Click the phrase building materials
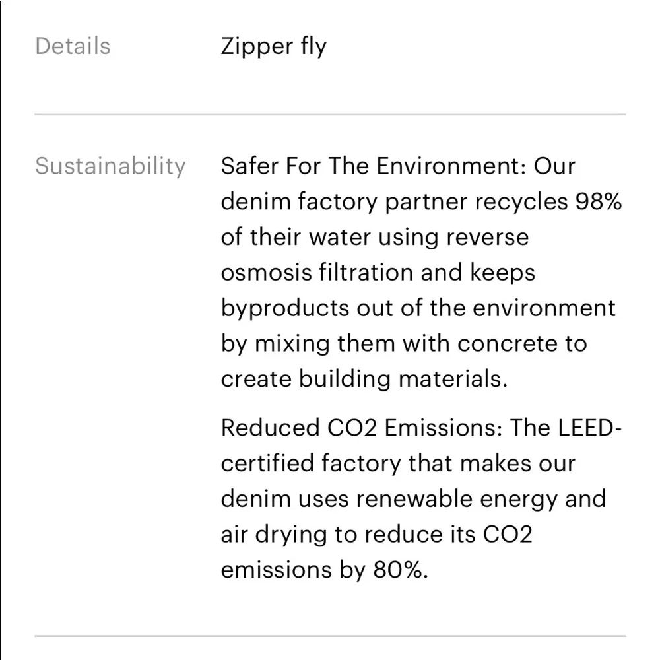 [x=403, y=379]
